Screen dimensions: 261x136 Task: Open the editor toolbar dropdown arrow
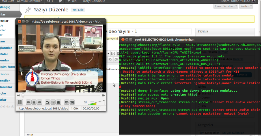108,54
